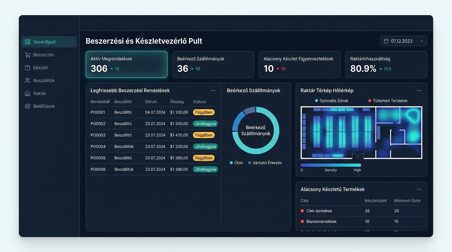The image size is (452, 252).
Task: Click the Beszerzés shopping cart icon
Action: point(28,55)
